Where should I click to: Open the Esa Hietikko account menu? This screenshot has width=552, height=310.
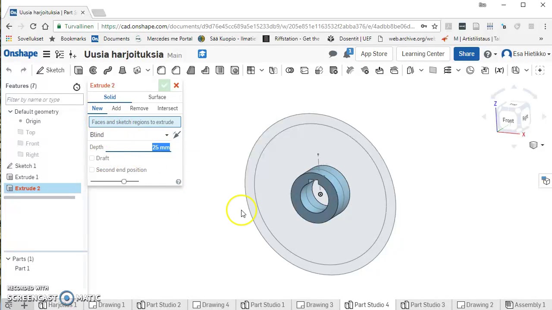[x=526, y=54]
